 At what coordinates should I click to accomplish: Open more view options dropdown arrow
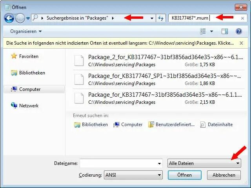coord(211,31)
